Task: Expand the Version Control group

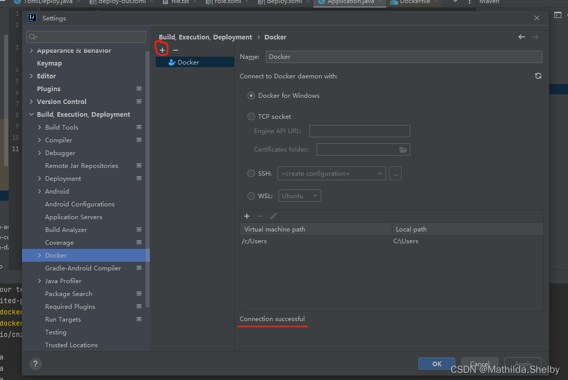Action: [31, 101]
